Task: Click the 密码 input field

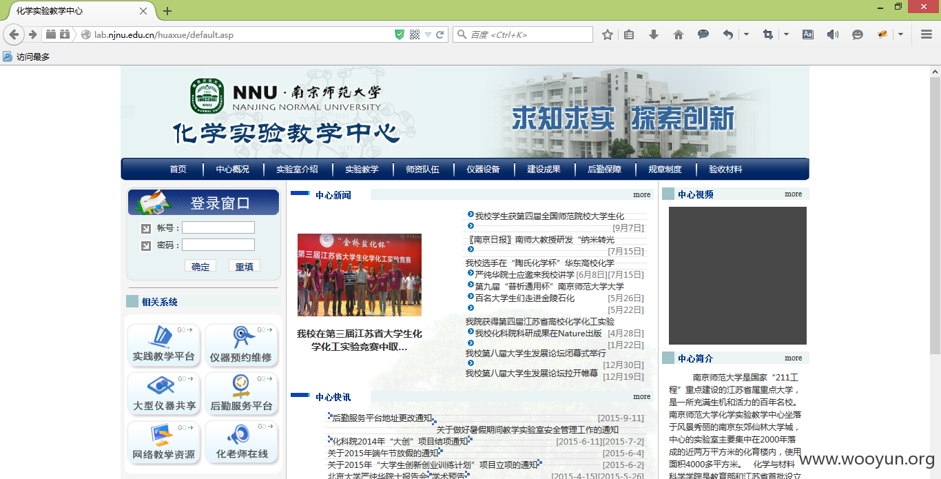Action: (218, 245)
